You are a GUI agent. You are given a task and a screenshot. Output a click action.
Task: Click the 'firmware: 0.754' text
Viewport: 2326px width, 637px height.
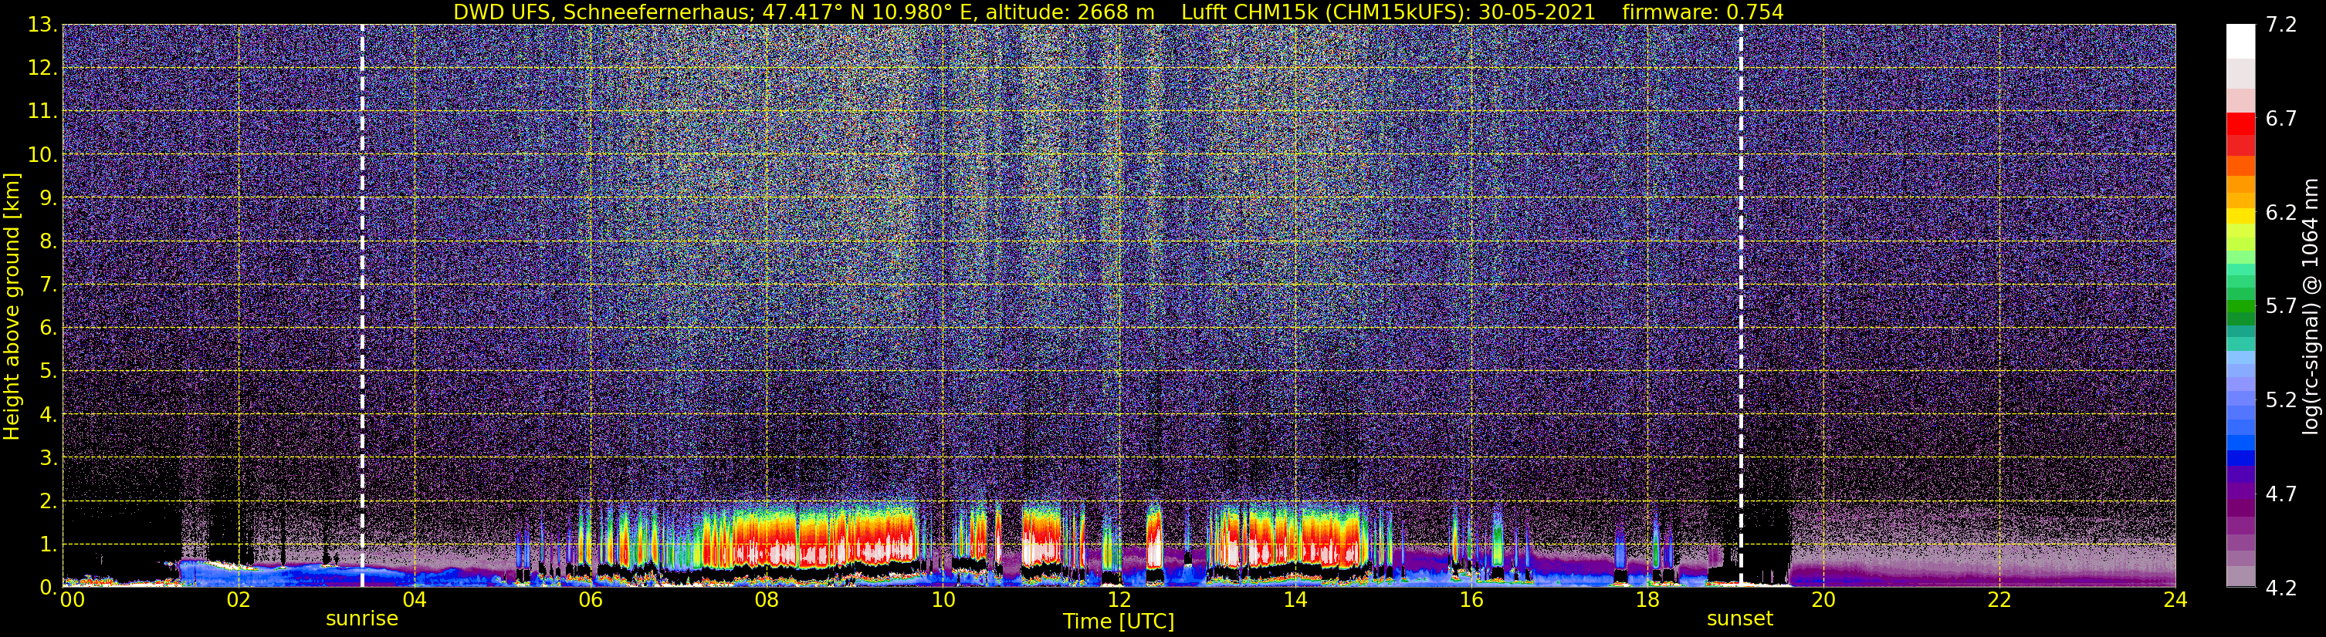coord(1703,12)
